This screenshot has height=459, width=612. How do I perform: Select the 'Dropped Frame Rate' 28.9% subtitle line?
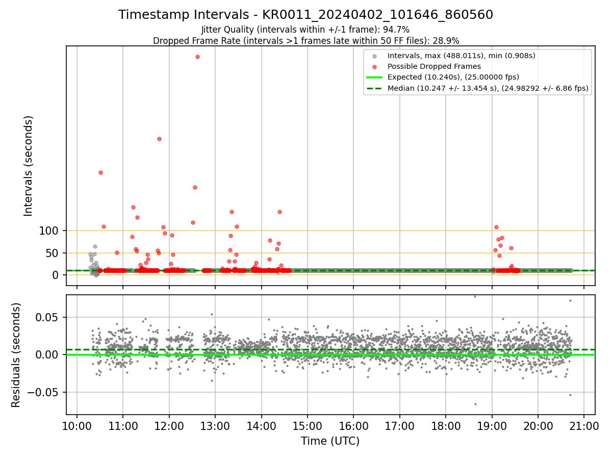(x=306, y=41)
